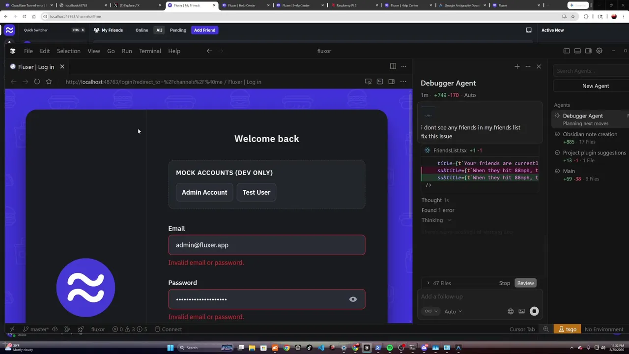Select Project plugin suggestions agent
The height and width of the screenshot is (354, 629).
tap(591, 156)
